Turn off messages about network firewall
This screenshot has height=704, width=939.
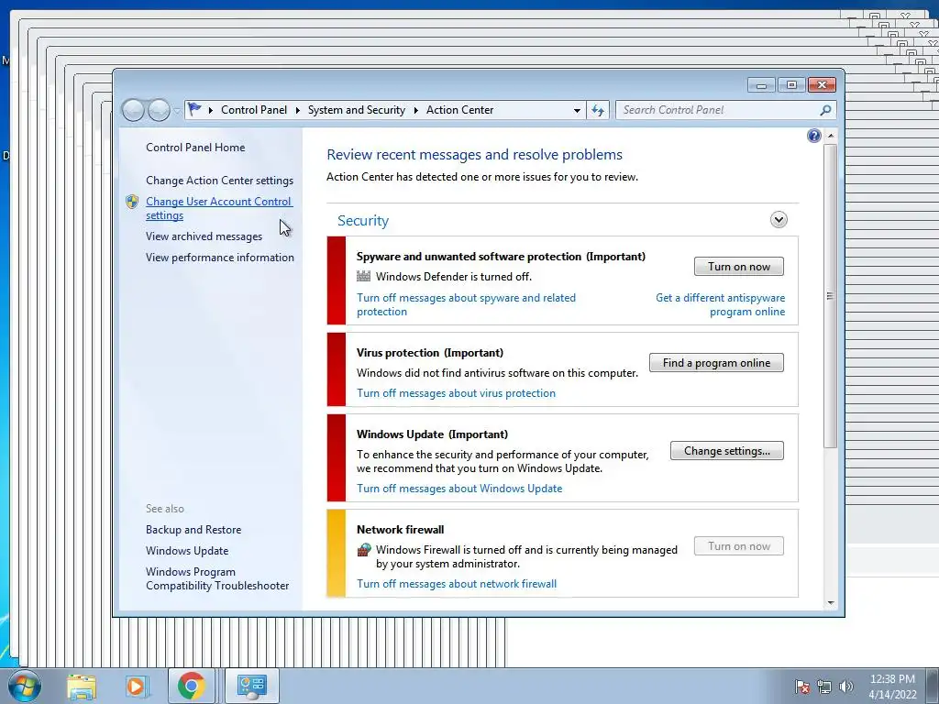click(457, 584)
